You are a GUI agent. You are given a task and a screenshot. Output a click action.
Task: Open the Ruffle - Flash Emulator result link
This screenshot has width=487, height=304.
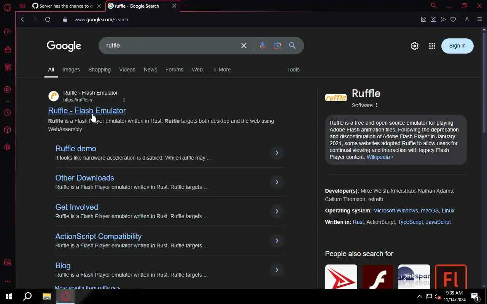(x=87, y=111)
